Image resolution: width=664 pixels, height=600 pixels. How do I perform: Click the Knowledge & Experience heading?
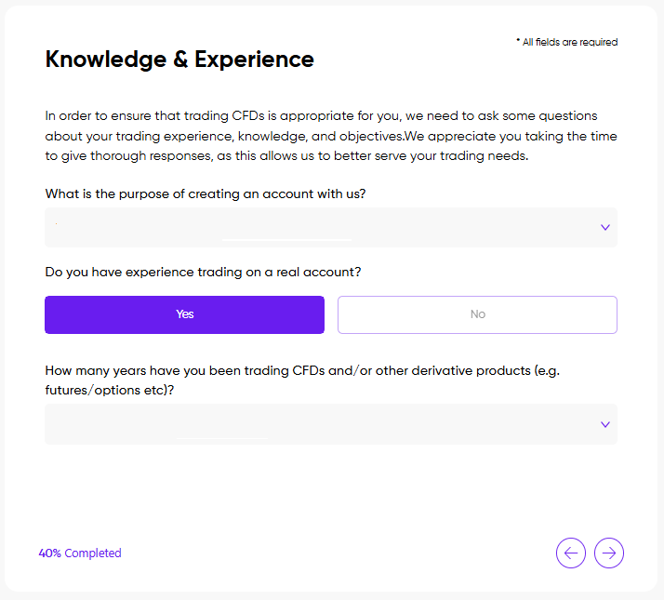(179, 60)
